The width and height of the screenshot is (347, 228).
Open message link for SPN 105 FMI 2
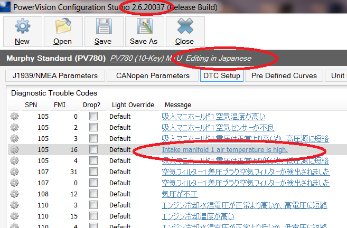[x=218, y=127]
